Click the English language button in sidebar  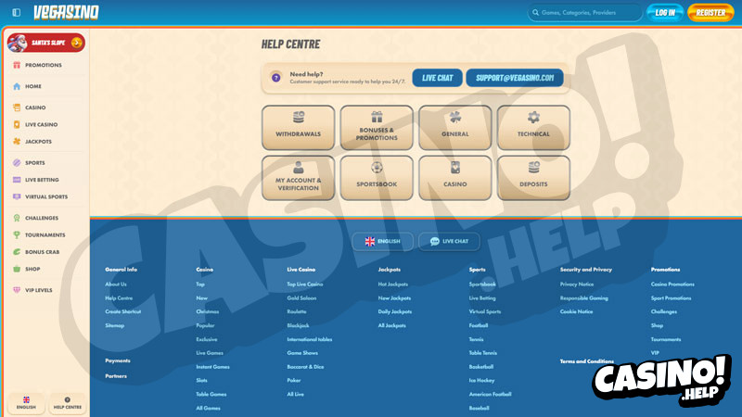coord(26,403)
